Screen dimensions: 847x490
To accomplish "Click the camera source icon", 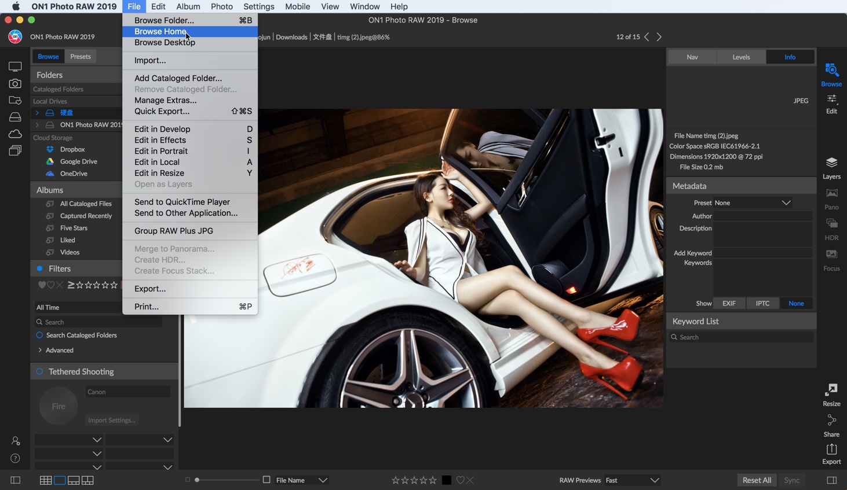I will pos(15,83).
